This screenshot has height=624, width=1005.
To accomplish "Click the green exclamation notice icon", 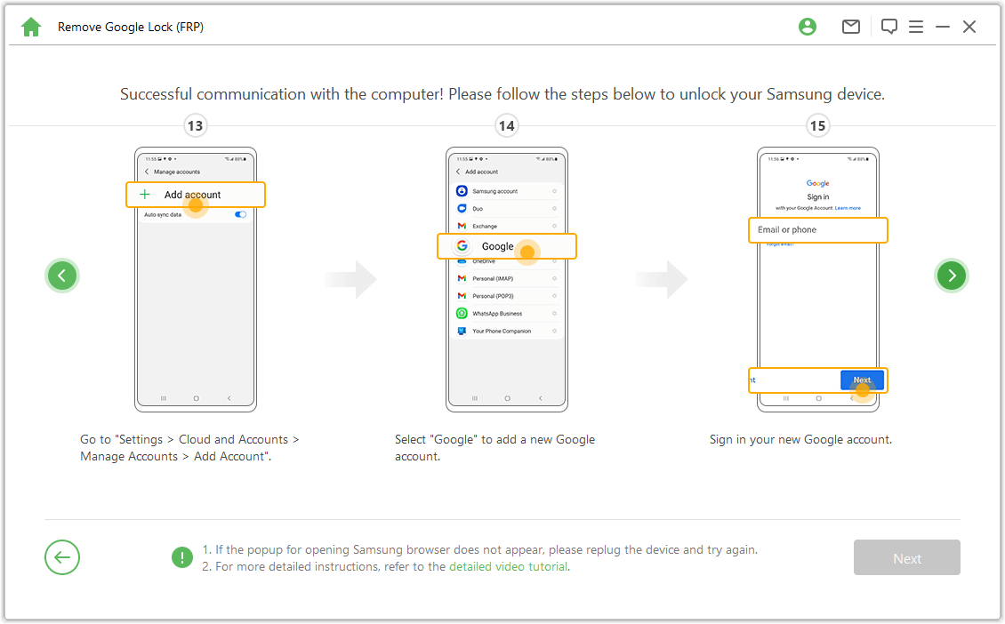I will tap(182, 557).
